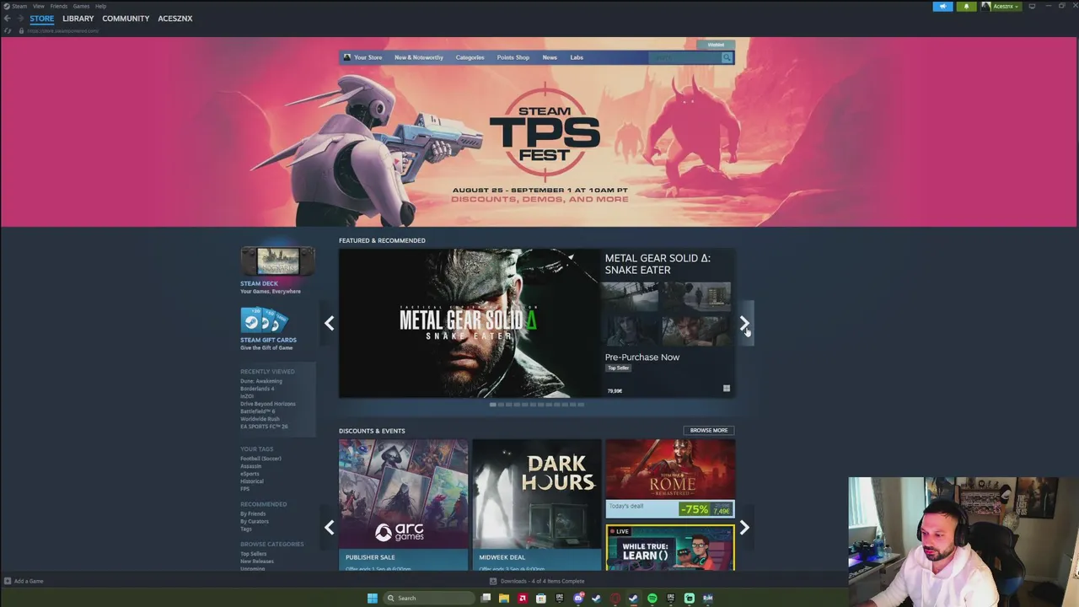Click the Windows platform icon on Metal Gear capsule
This screenshot has width=1079, height=607.
[726, 389]
